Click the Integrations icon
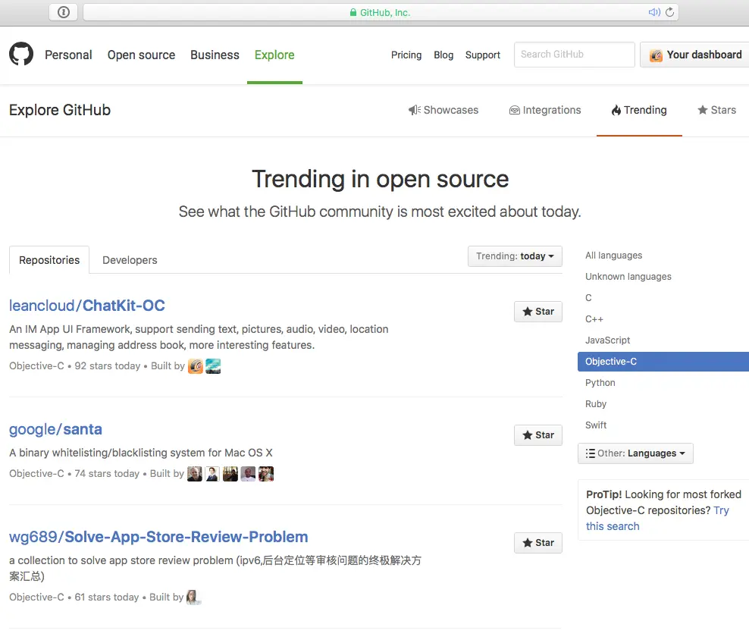749x643 pixels. [515, 111]
